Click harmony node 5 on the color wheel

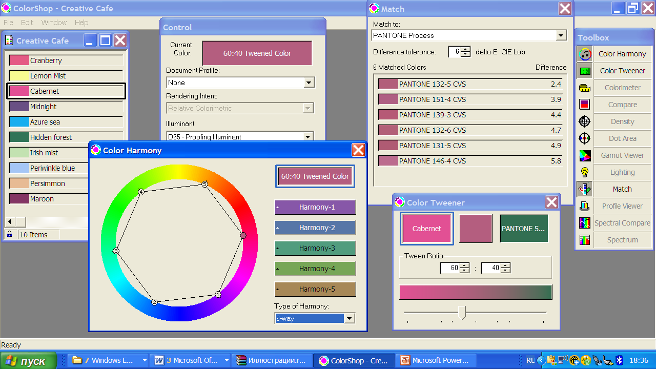point(204,184)
